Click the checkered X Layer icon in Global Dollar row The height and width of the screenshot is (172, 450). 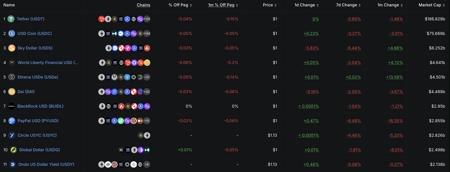(x=121, y=150)
